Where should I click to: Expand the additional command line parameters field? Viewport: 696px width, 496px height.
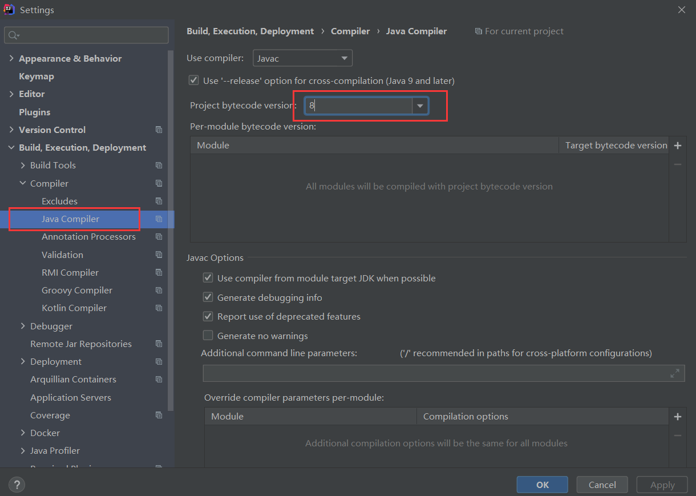675,373
